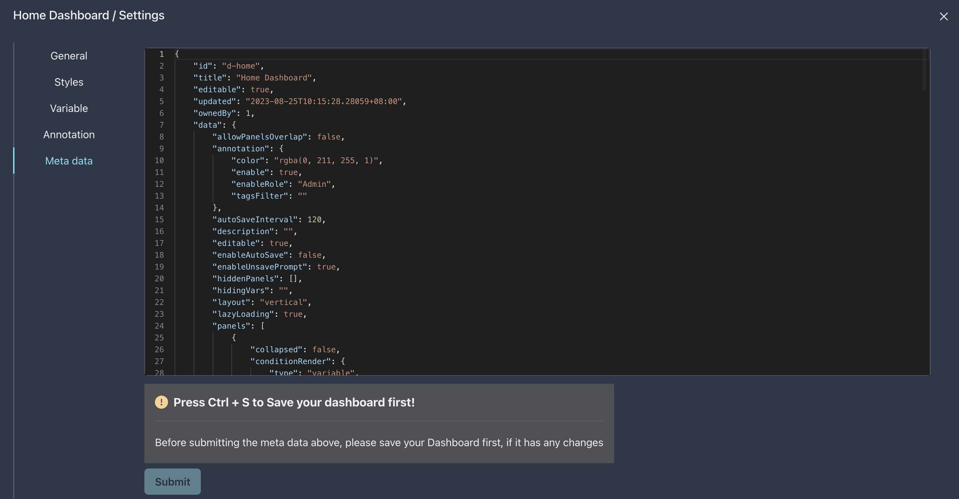This screenshot has height=499, width=959.
Task: Click the "enable" key on line 11
Action: tap(250, 172)
